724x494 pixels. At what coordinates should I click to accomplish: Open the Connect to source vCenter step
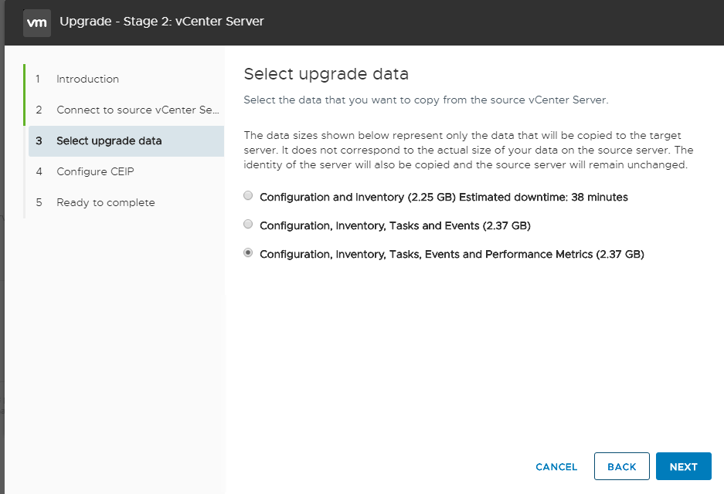click(x=138, y=110)
